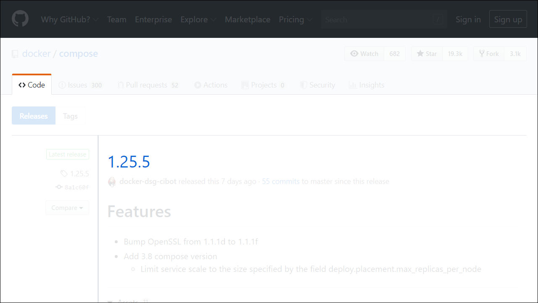The height and width of the screenshot is (303, 538).
Task: Visit the Marketplace link
Action: click(248, 19)
